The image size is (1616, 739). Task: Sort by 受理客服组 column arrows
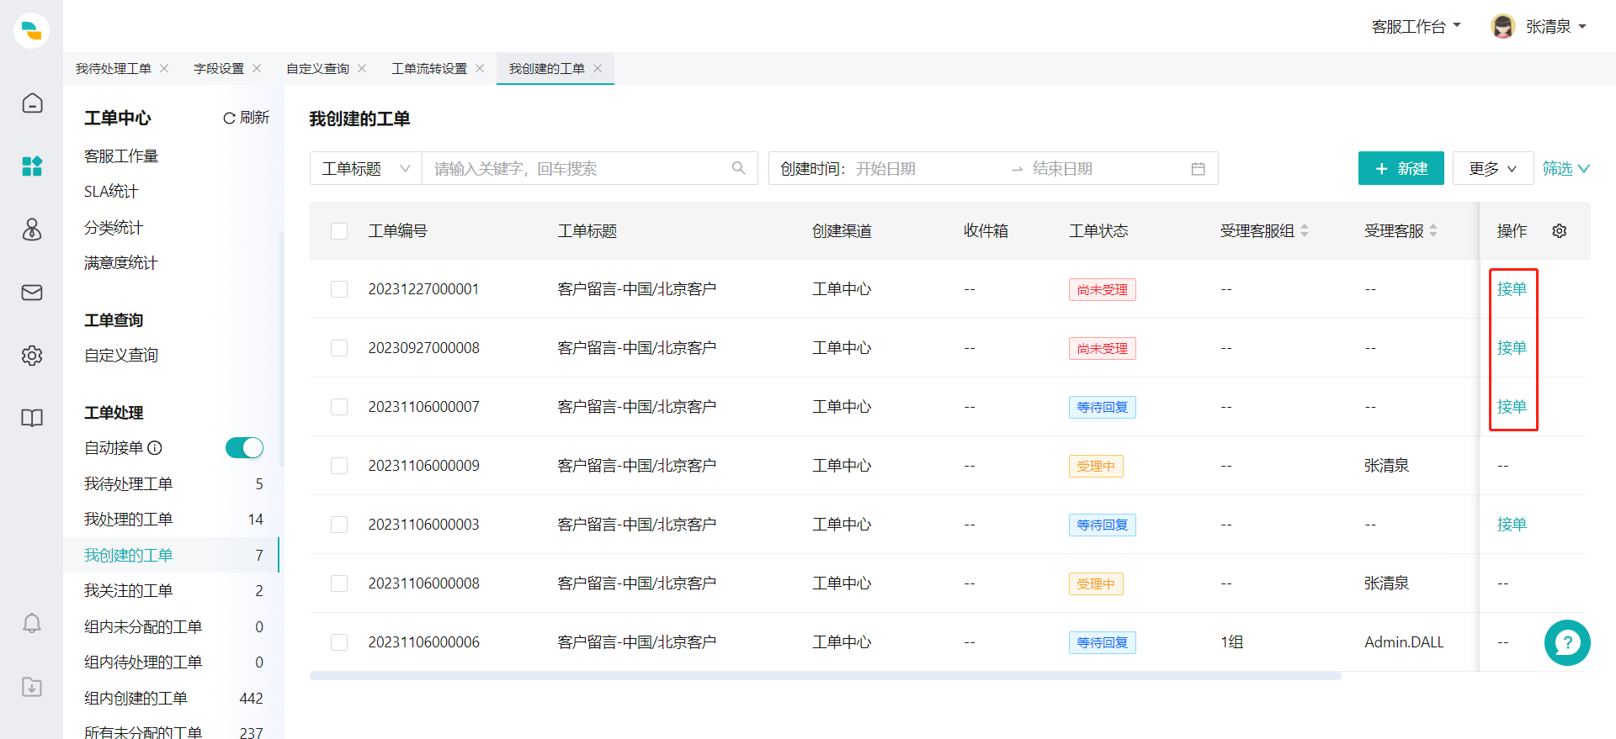tap(1305, 230)
